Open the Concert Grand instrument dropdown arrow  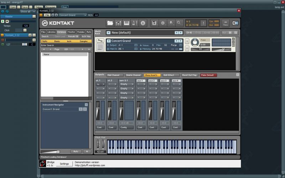pos(109,41)
